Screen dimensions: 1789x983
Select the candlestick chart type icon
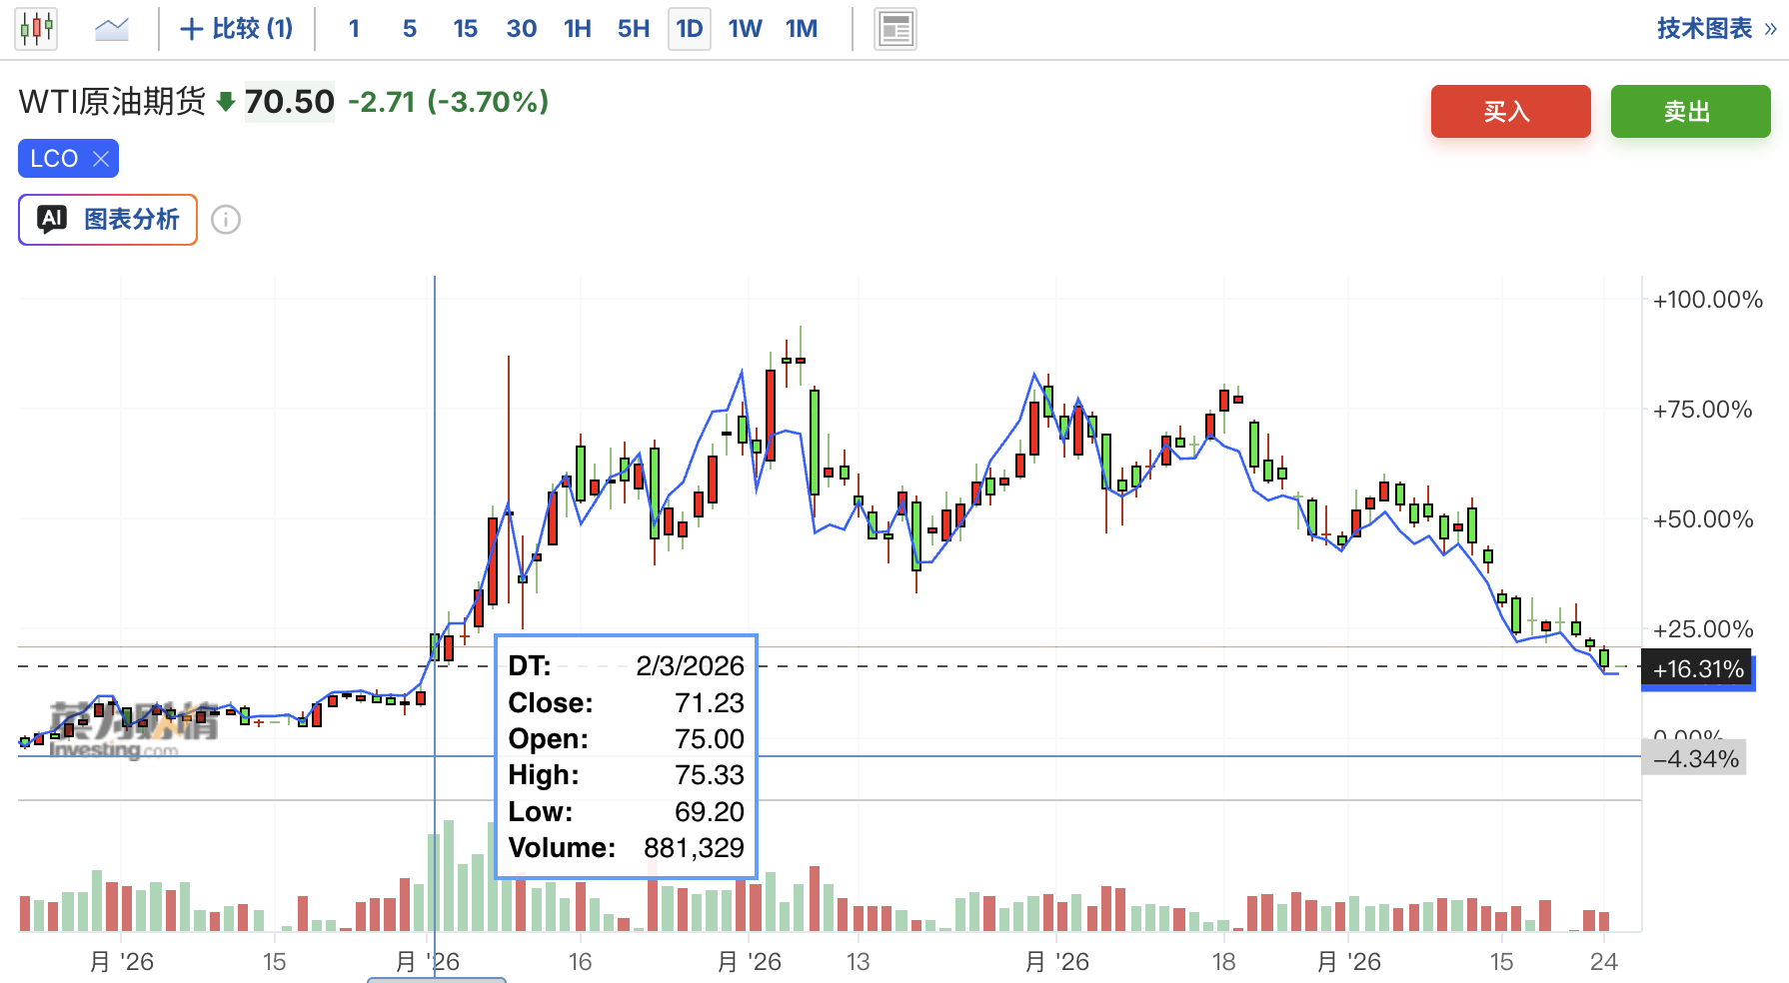click(x=37, y=29)
